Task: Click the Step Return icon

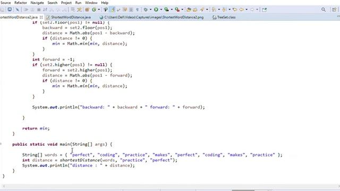Action: pos(64,10)
